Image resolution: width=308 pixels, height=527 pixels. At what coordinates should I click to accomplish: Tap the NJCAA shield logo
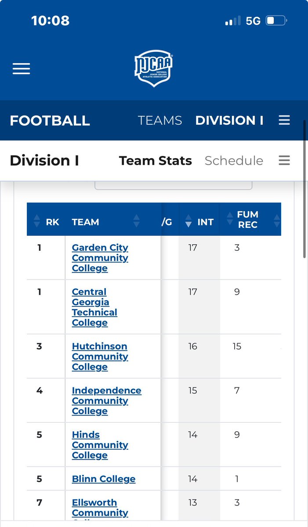click(x=154, y=68)
